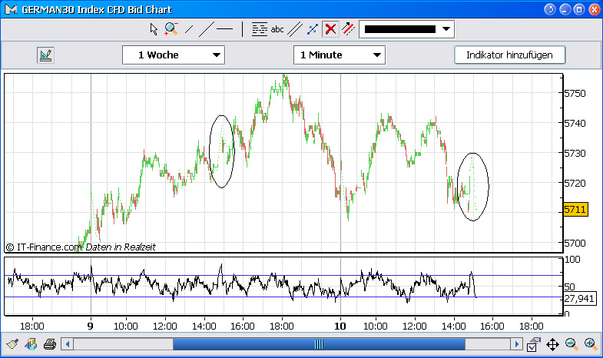This screenshot has width=603, height=358.
Task: Click the red X delete drawing tool
Action: pos(330,29)
